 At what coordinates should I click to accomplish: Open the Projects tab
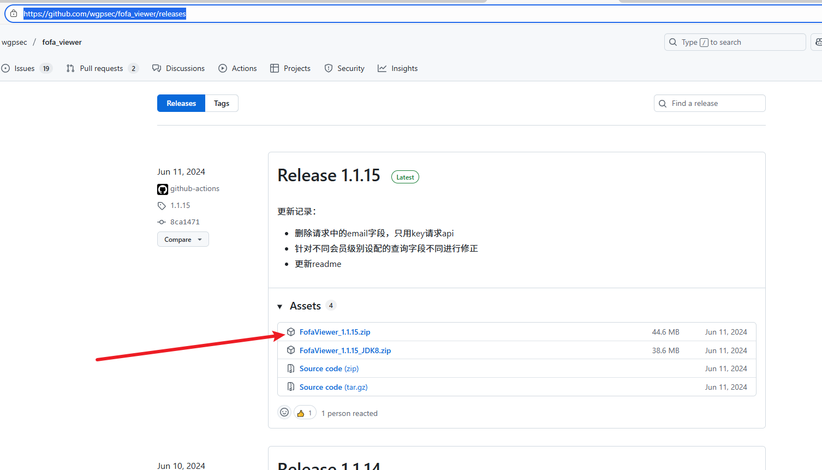coord(290,68)
